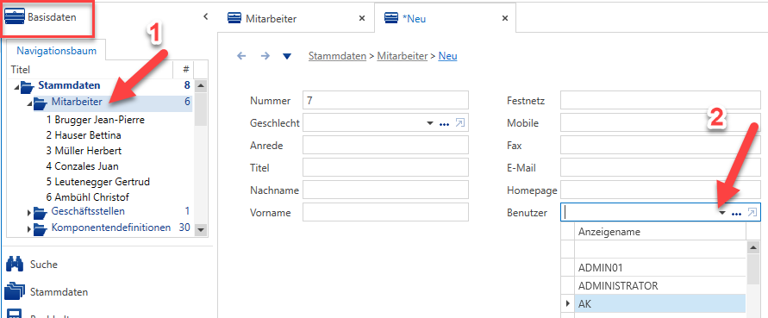Click the Benutzer ellipsis lookup button
Image resolution: width=768 pixels, height=318 pixels.
pyautogui.click(x=736, y=213)
